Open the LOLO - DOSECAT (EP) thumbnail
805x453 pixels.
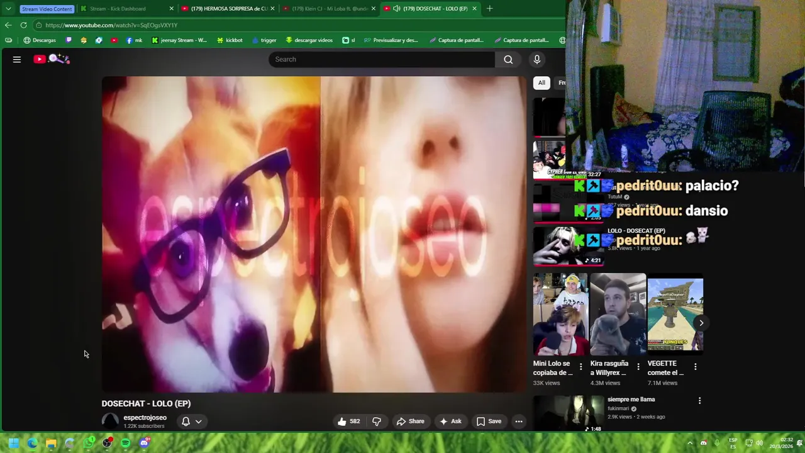pyautogui.click(x=568, y=247)
